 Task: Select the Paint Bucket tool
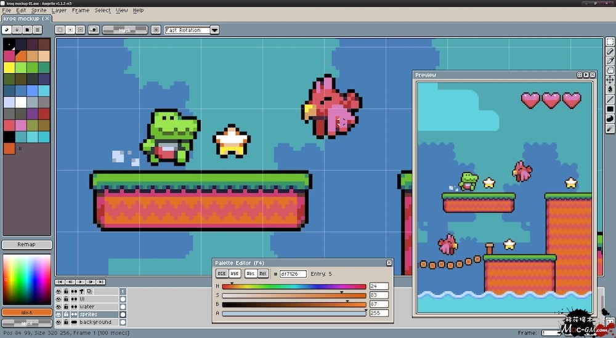tap(610, 90)
